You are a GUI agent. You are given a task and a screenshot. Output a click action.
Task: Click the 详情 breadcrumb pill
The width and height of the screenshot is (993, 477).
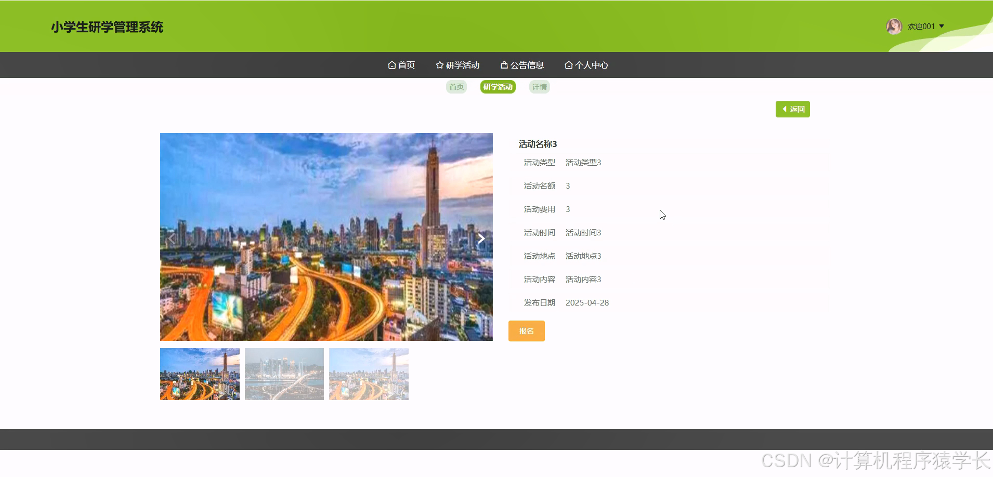click(540, 87)
